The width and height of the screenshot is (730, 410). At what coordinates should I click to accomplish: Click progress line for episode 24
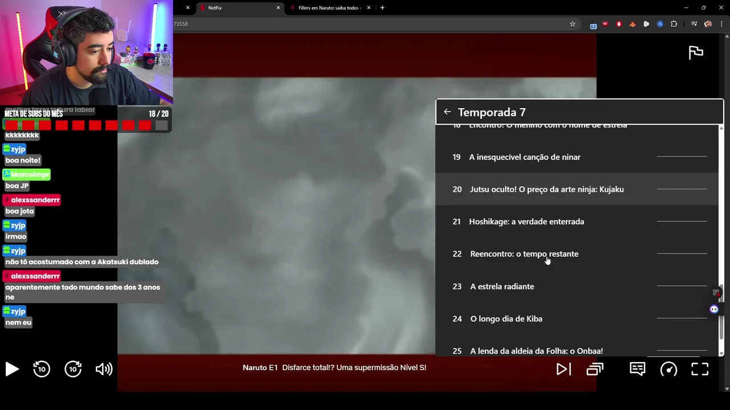coord(682,318)
